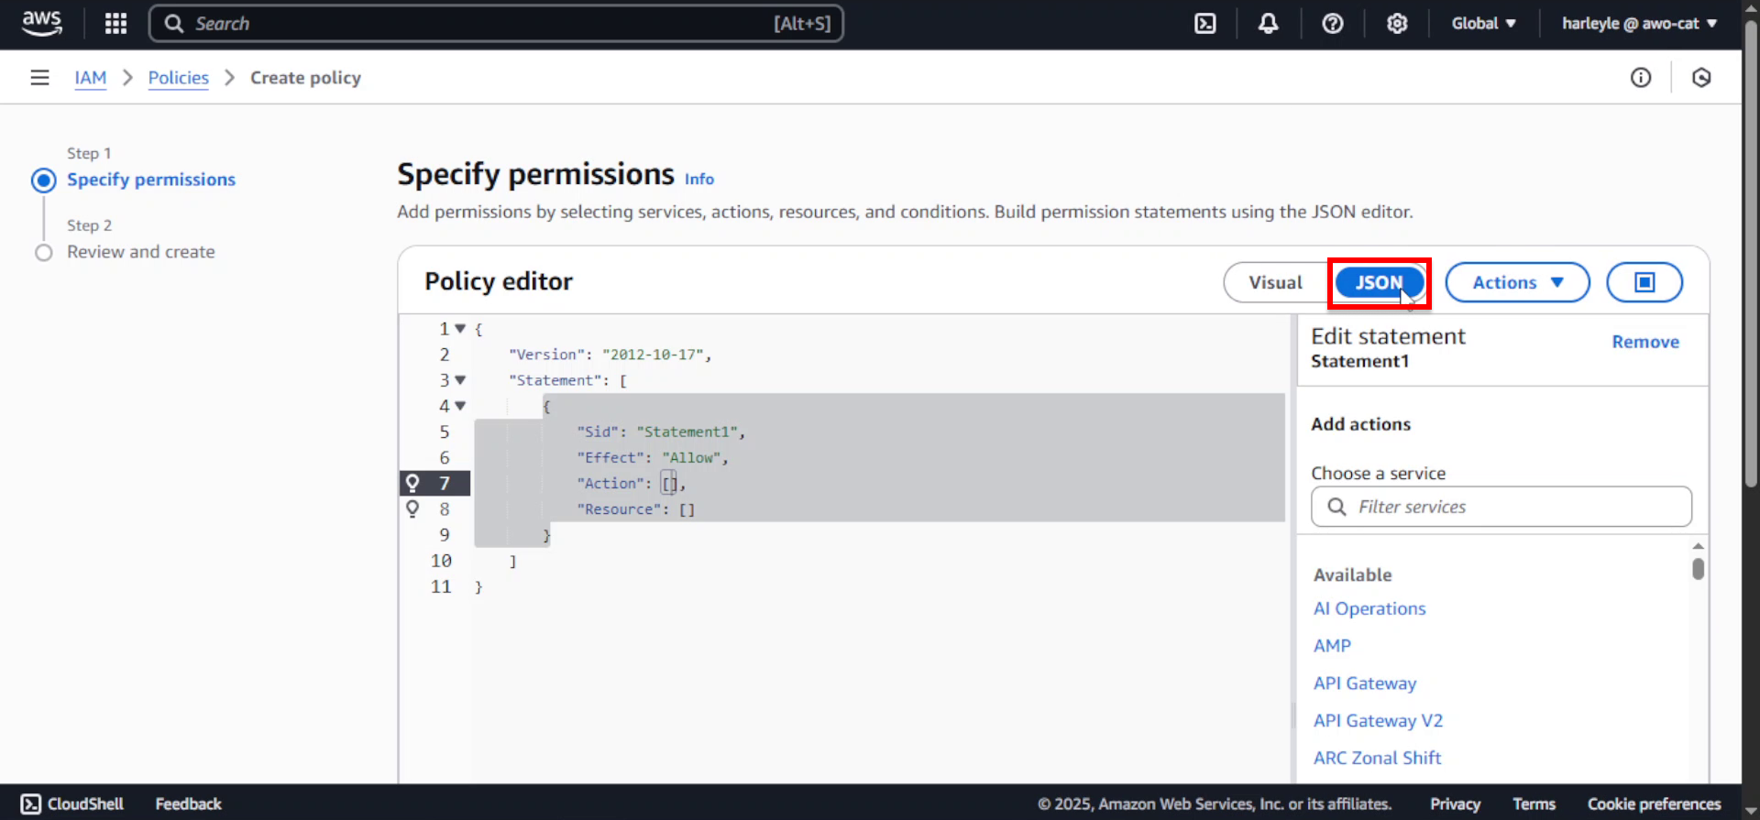Open the notifications bell
This screenshot has width=1760, height=820.
pyautogui.click(x=1269, y=24)
